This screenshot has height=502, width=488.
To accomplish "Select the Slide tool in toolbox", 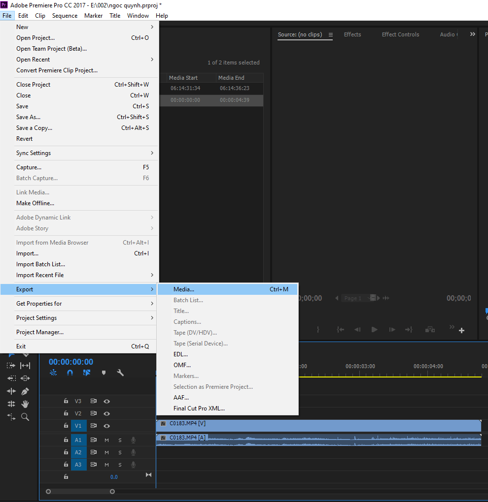I will point(25,378).
